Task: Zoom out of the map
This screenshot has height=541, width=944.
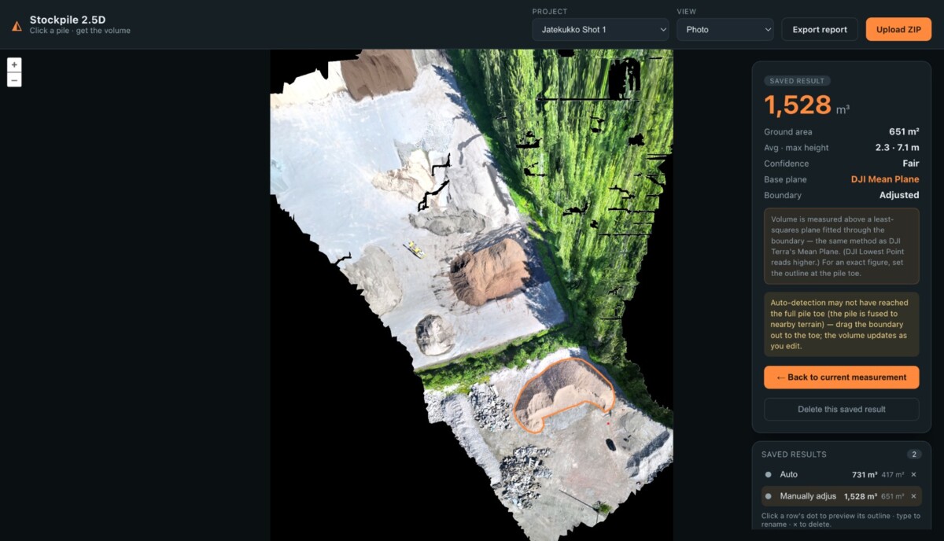Action: [x=14, y=79]
